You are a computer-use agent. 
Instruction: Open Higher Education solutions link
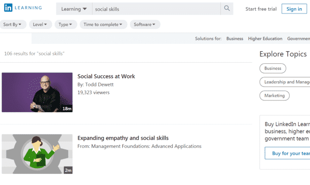(265, 39)
